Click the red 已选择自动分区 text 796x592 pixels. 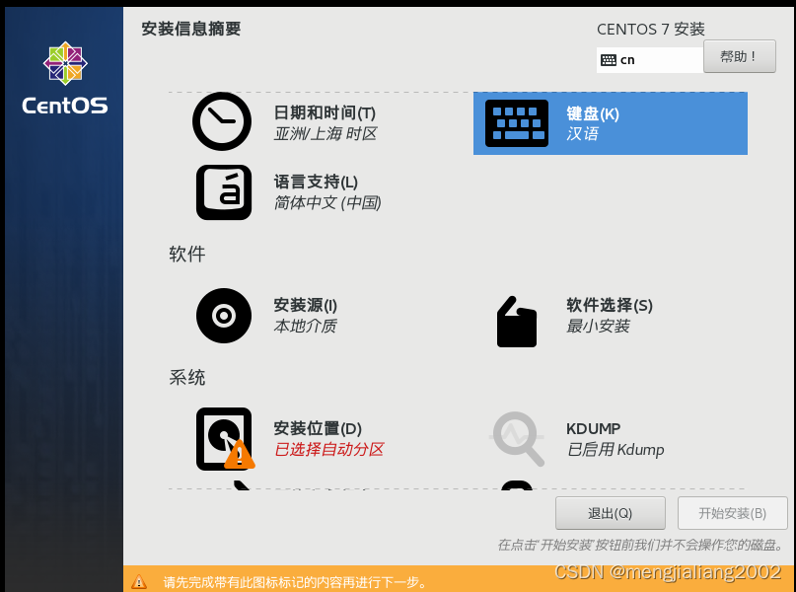click(x=329, y=449)
